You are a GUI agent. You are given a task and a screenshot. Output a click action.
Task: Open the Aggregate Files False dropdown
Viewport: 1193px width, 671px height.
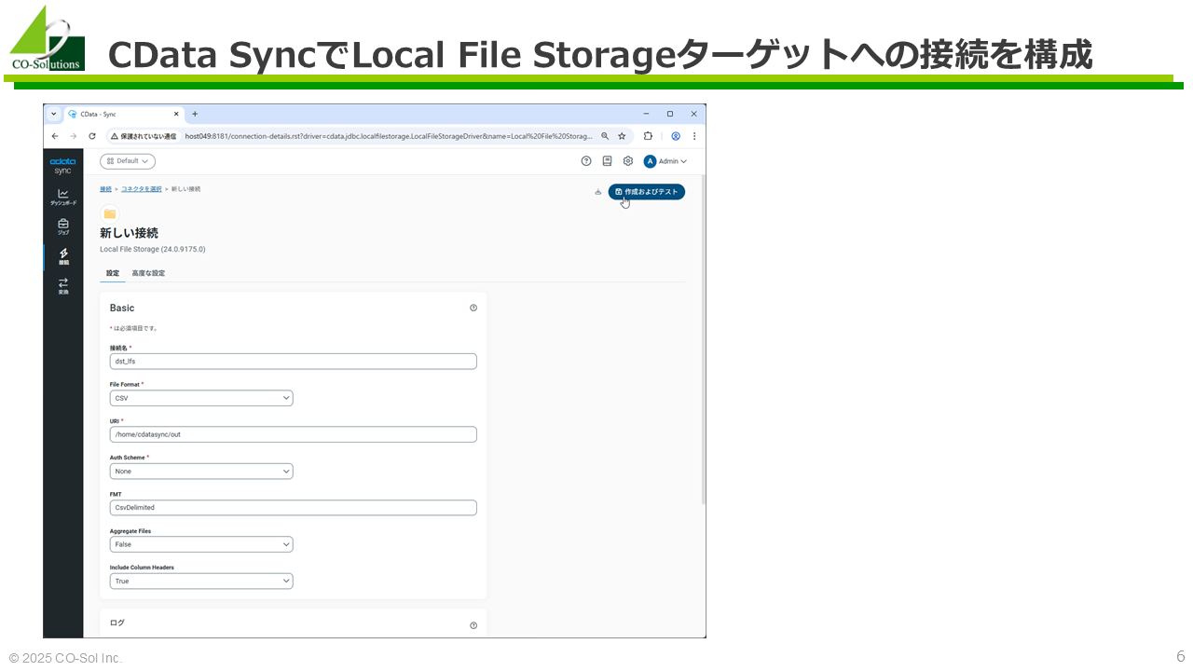(x=201, y=544)
